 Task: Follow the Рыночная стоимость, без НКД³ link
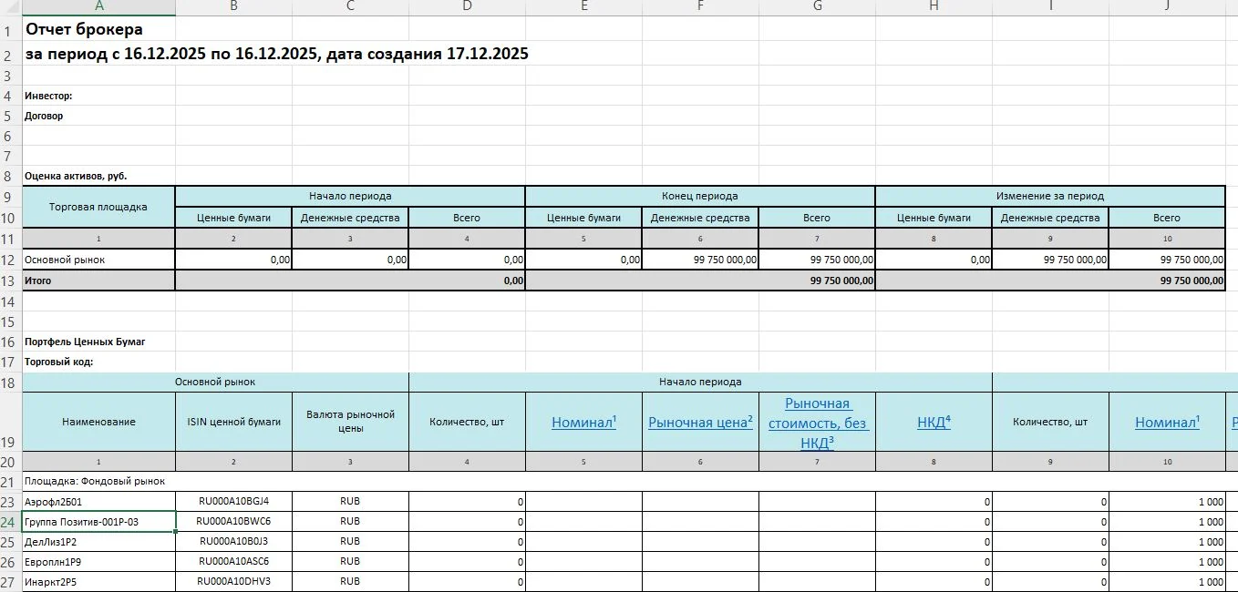tap(817, 423)
